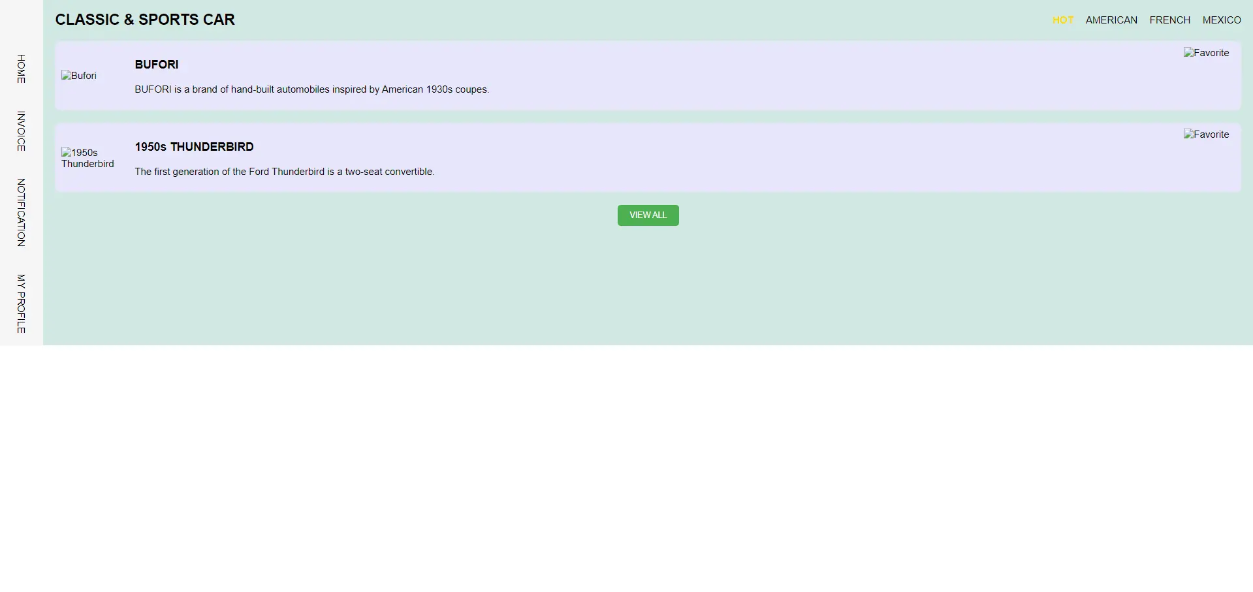The image size is (1253, 592).
Task: Click blank space inside the Thunderbird card
Action: click(784, 158)
